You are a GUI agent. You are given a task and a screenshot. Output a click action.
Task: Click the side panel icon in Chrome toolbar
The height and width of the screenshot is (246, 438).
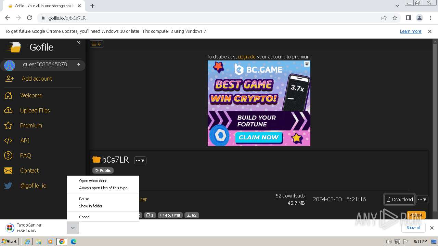pos(409,18)
